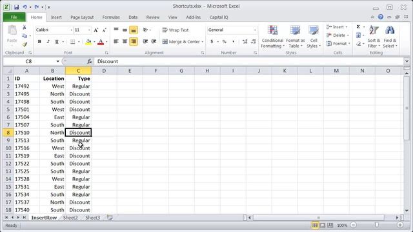Switch to the Sheet2 worksheet tab

70,218
